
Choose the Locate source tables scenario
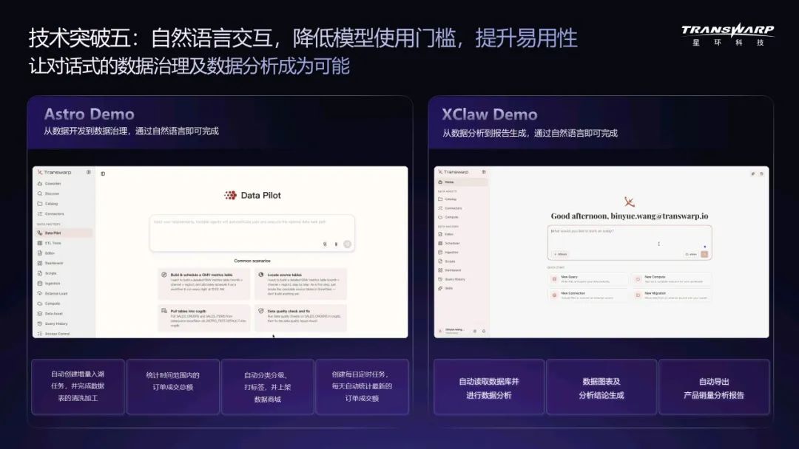coord(300,284)
